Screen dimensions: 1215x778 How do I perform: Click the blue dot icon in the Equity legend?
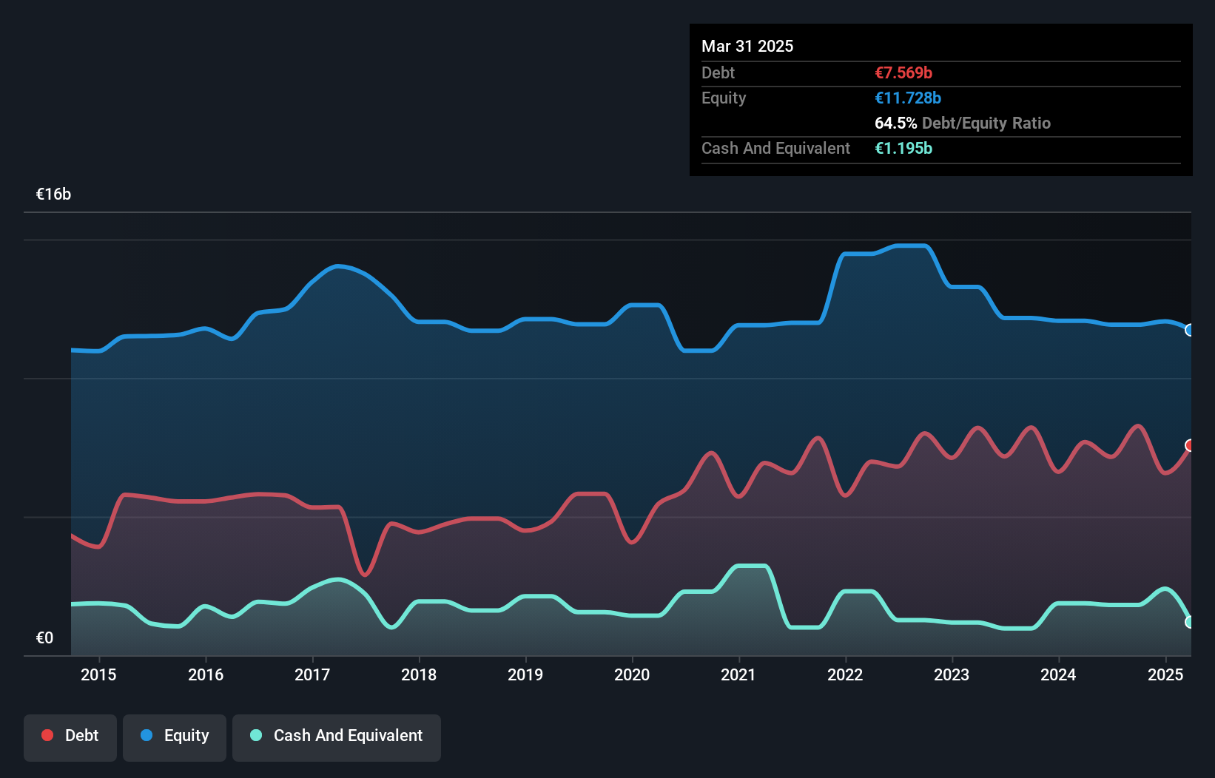click(x=147, y=736)
